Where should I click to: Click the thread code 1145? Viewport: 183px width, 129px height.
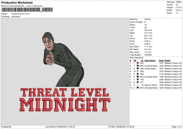[161, 74]
